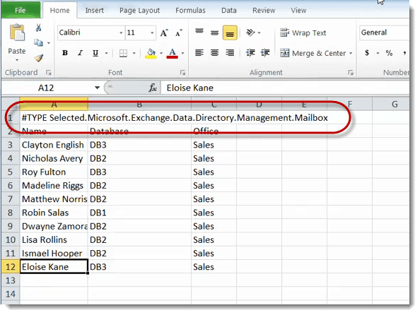
Task: Set Top Align vertical alignment
Action: click(x=199, y=32)
